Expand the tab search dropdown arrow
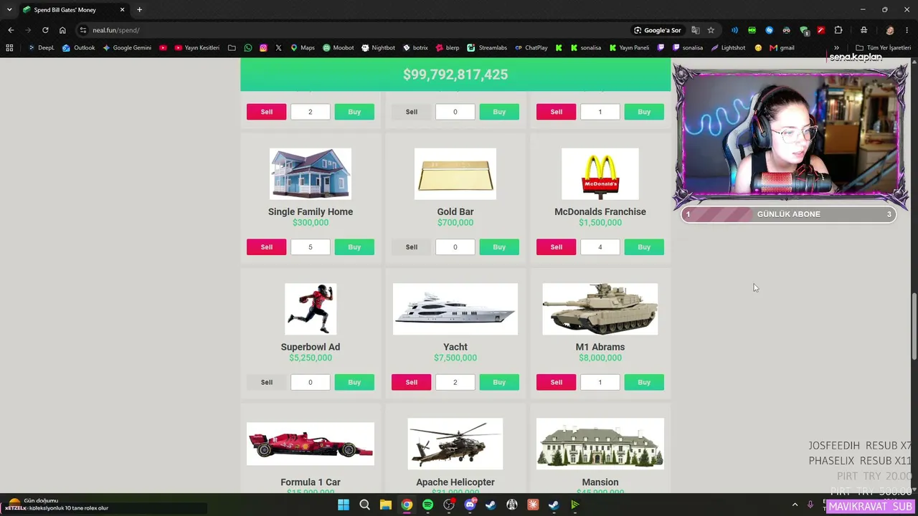Viewport: 918px width, 516px height. pyautogui.click(x=9, y=10)
